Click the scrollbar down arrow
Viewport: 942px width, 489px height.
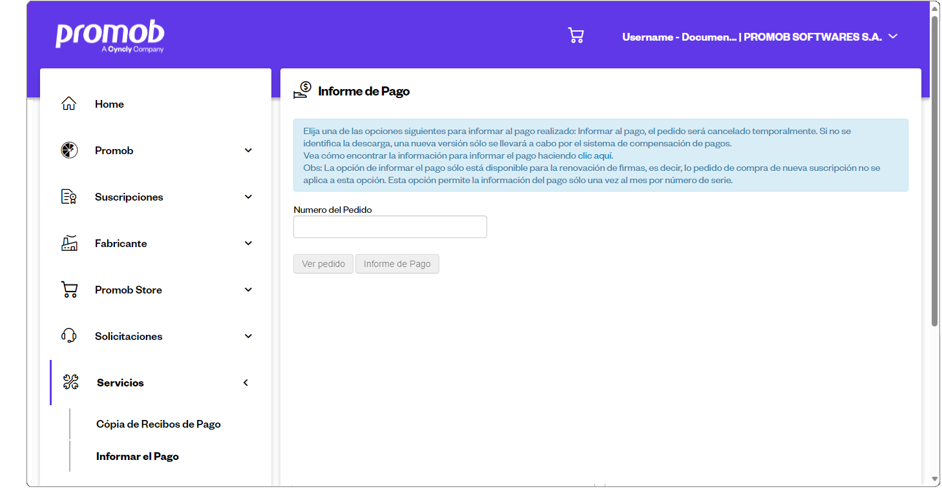pyautogui.click(x=935, y=479)
